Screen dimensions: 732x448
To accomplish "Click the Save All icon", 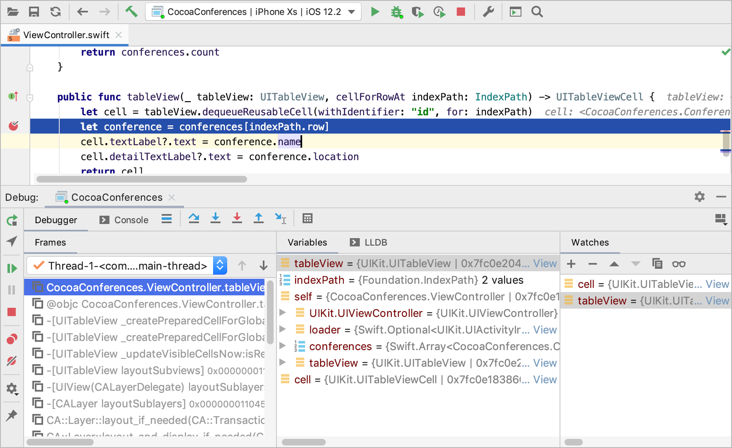I will [x=34, y=12].
